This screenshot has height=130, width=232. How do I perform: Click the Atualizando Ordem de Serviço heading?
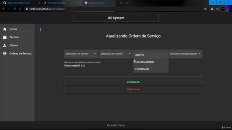pos(133,36)
